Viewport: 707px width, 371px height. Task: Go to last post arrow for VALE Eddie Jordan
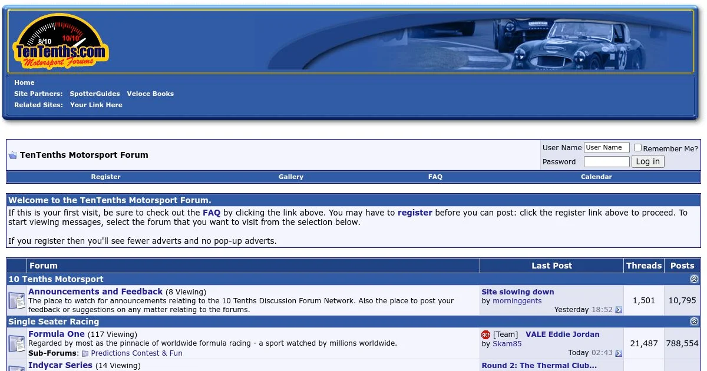pyautogui.click(x=619, y=353)
